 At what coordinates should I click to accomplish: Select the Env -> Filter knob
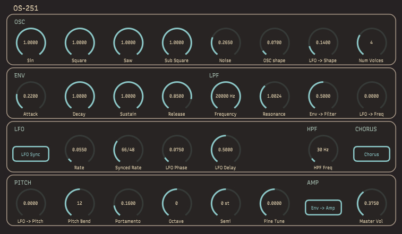323,96
